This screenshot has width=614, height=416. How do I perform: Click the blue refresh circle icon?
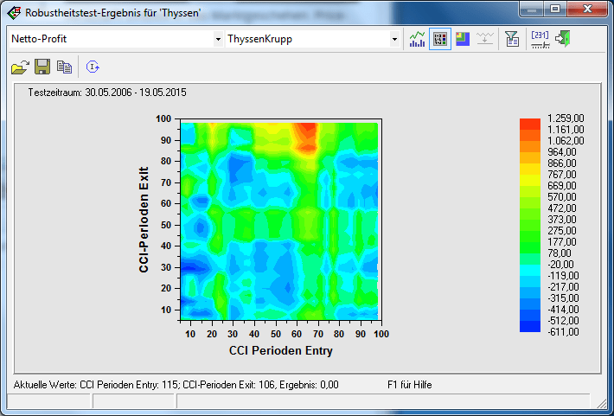[x=93, y=67]
